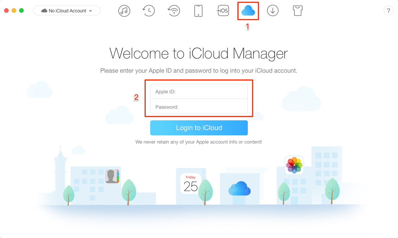Click the Login to iCloud button
This screenshot has height=238, width=398.
click(x=199, y=128)
